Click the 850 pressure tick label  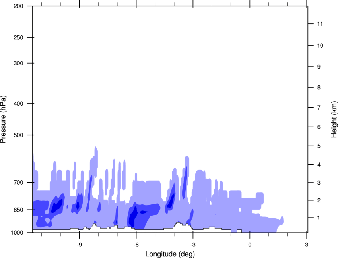pos(18,210)
